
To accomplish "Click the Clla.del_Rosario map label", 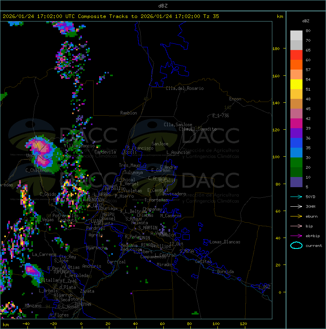I will pos(185,88).
